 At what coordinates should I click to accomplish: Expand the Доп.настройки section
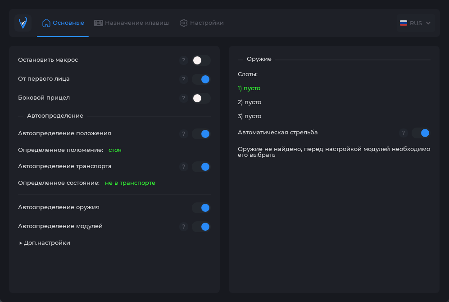(x=45, y=243)
